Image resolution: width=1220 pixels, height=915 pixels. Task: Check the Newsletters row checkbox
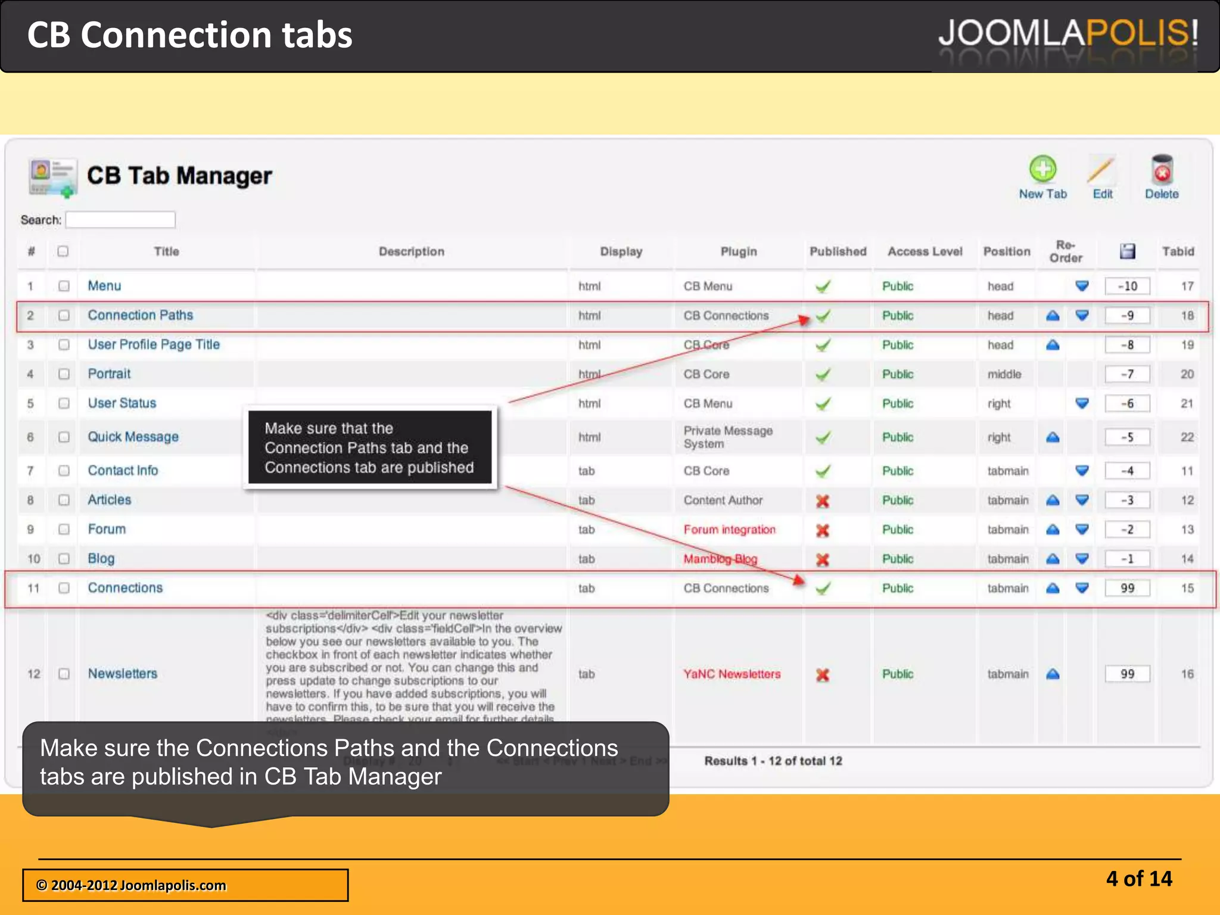tap(64, 674)
